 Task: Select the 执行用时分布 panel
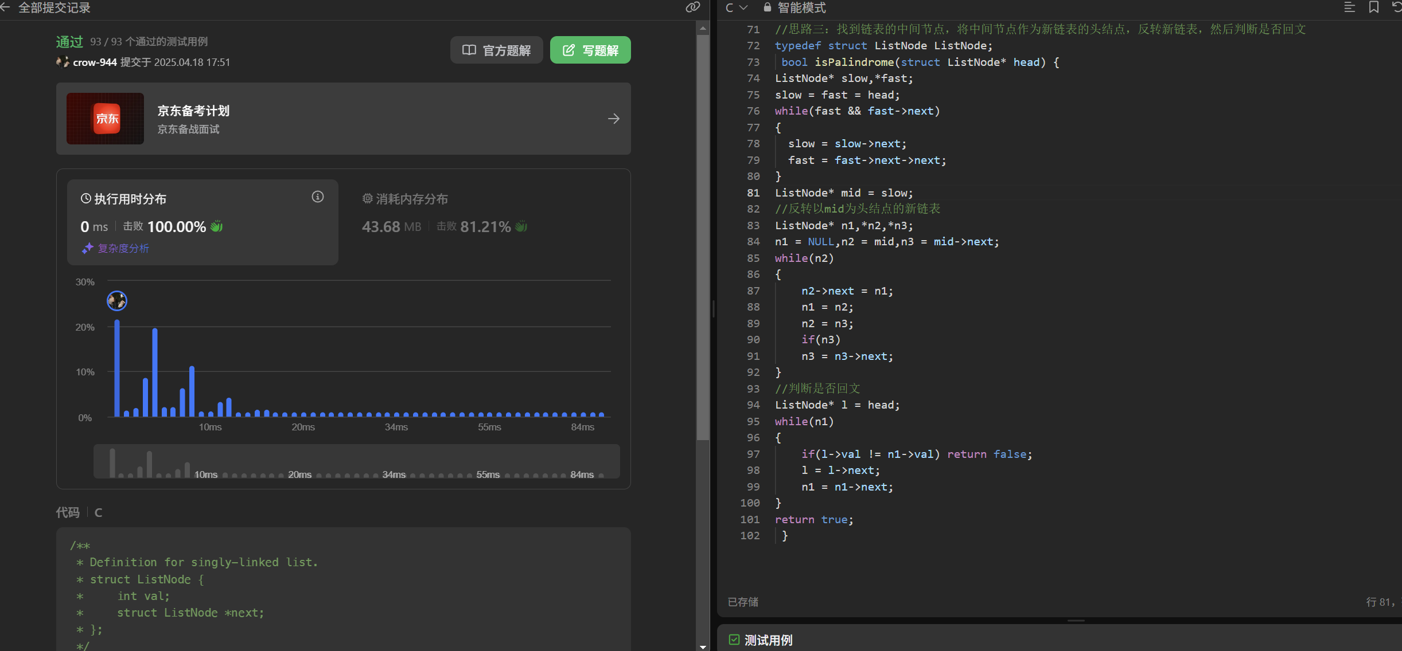click(130, 199)
